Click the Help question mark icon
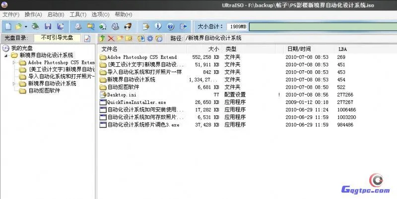Viewport: 397px width, 199px height. pos(171,26)
